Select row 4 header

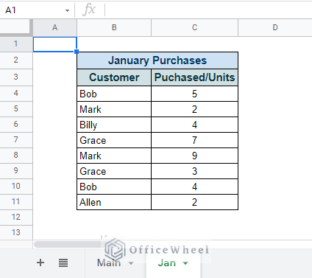click(x=16, y=94)
